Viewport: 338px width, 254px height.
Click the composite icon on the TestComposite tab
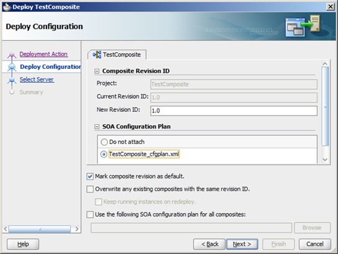pyautogui.click(x=97, y=55)
